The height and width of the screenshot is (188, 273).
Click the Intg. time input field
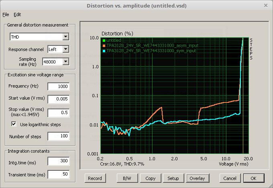(x=58, y=161)
